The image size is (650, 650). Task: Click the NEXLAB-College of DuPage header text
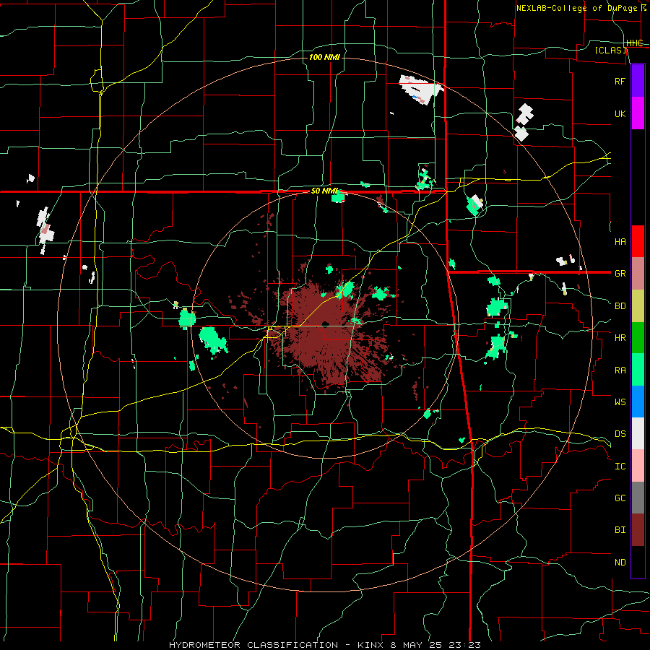click(x=581, y=8)
